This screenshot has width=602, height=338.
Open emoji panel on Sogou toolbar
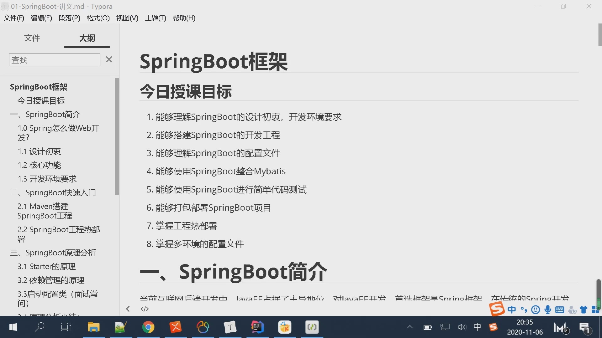(536, 310)
